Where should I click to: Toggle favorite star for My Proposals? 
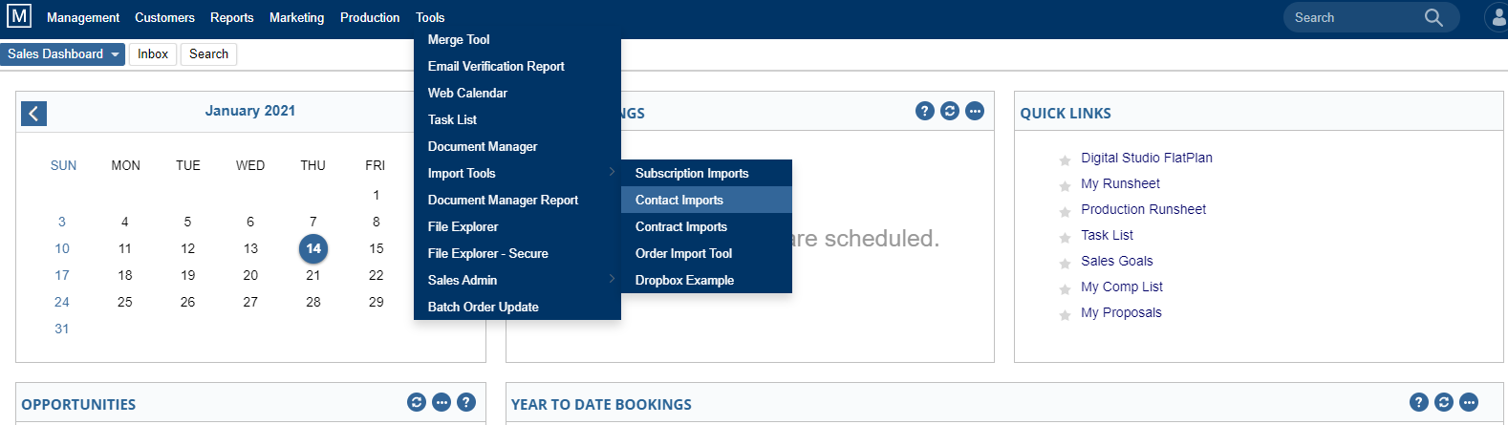(x=1065, y=315)
